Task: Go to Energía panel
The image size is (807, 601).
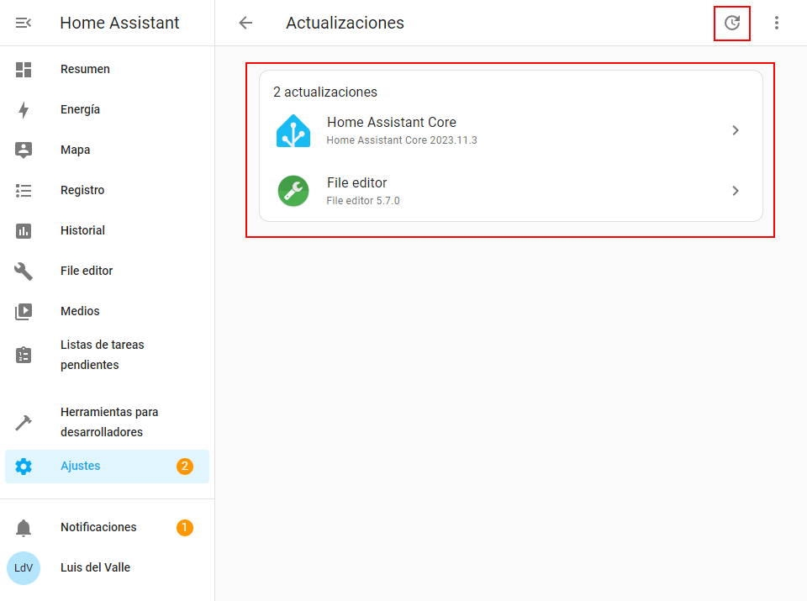Action: [80, 109]
